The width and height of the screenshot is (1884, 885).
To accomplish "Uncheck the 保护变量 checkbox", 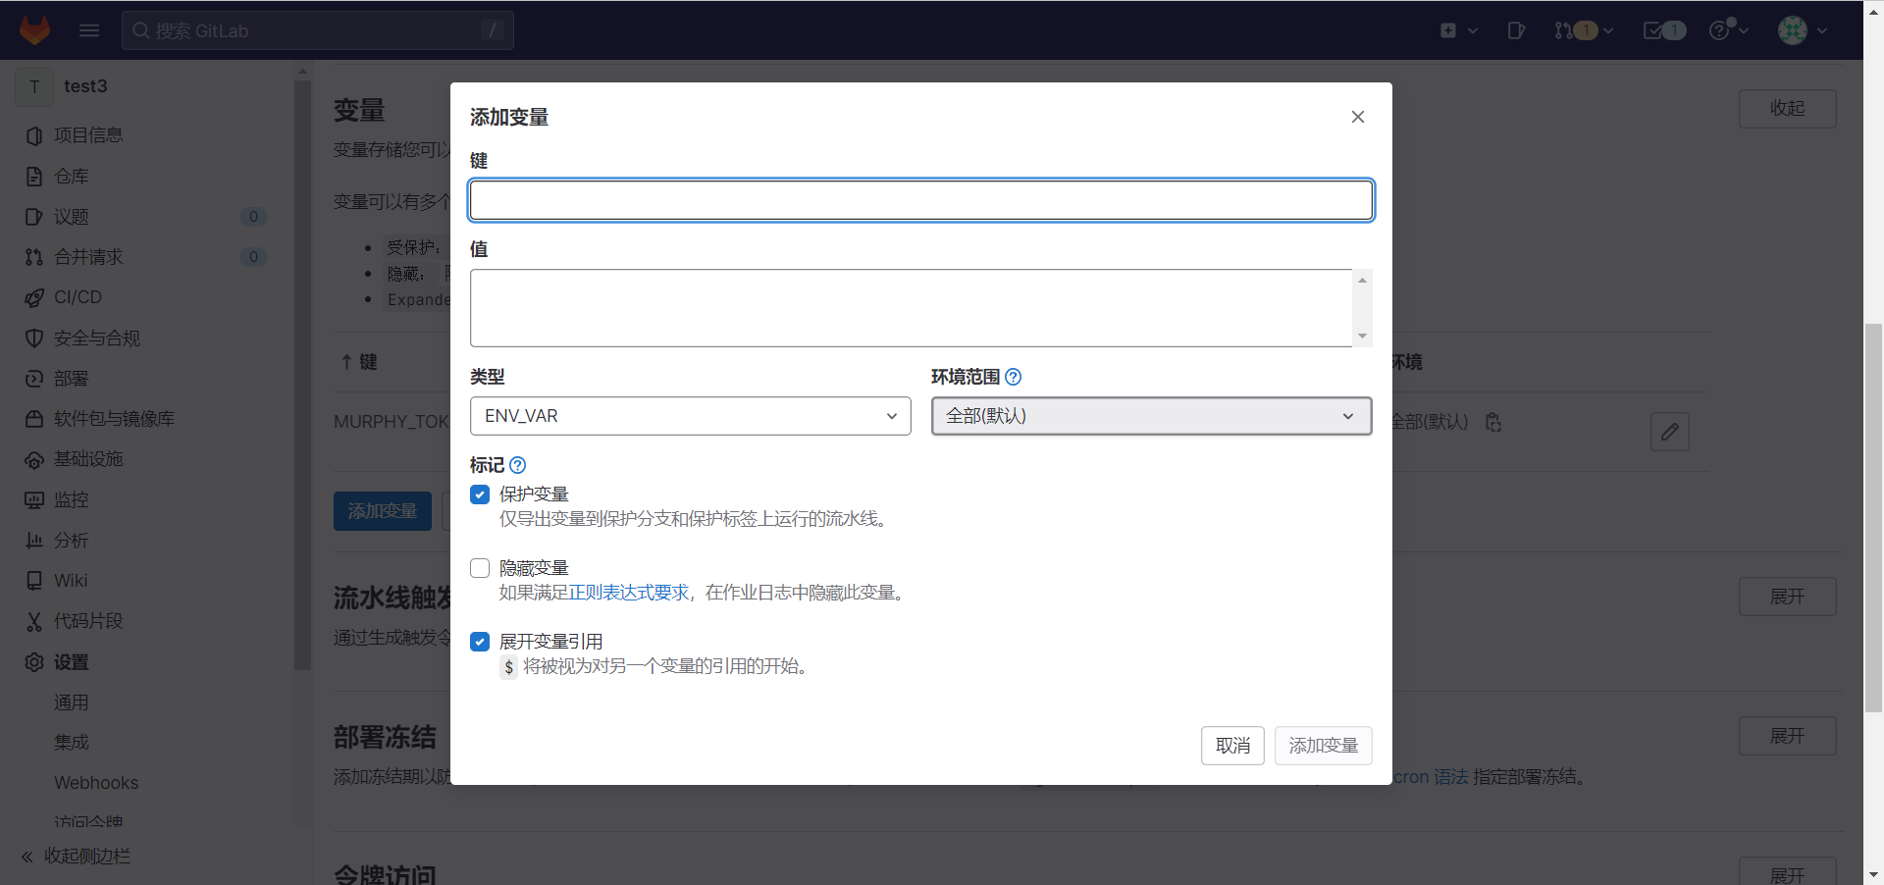I will point(480,495).
